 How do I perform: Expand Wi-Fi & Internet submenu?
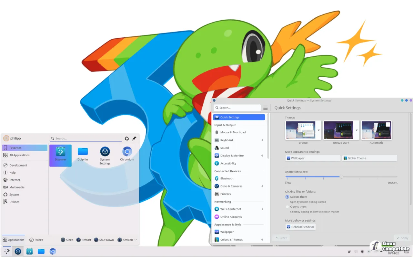coord(262,209)
